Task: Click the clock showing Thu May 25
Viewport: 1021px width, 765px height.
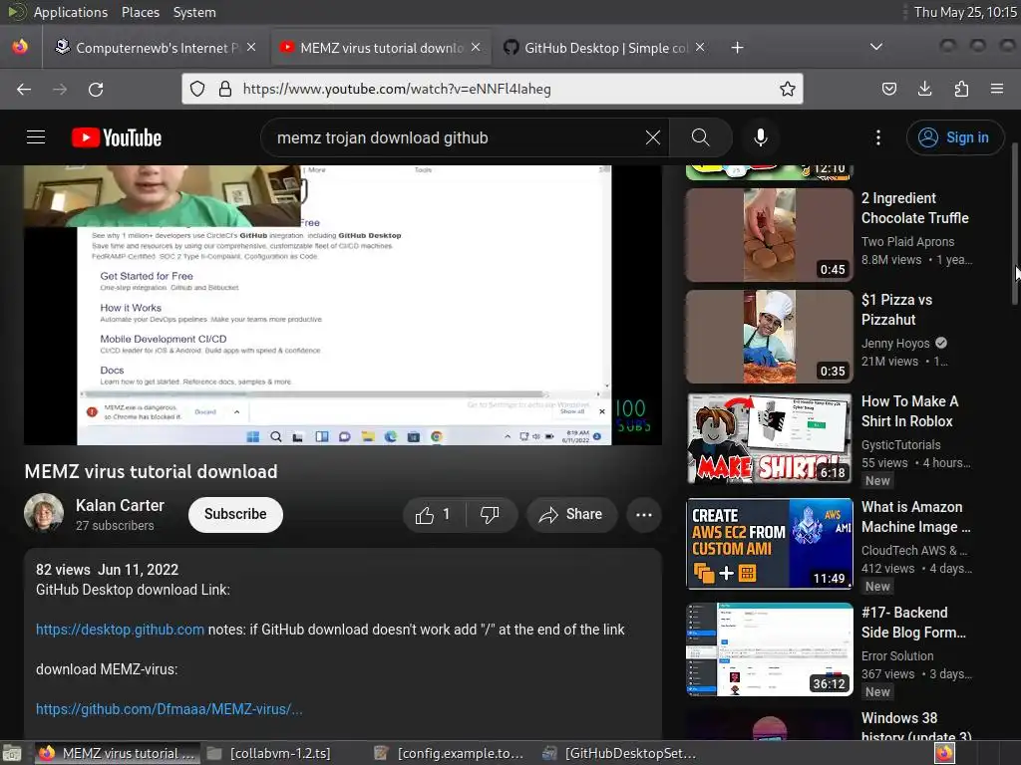Action: click(x=965, y=12)
